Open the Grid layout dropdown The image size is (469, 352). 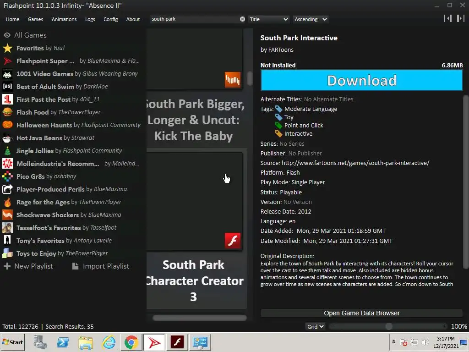316,326
